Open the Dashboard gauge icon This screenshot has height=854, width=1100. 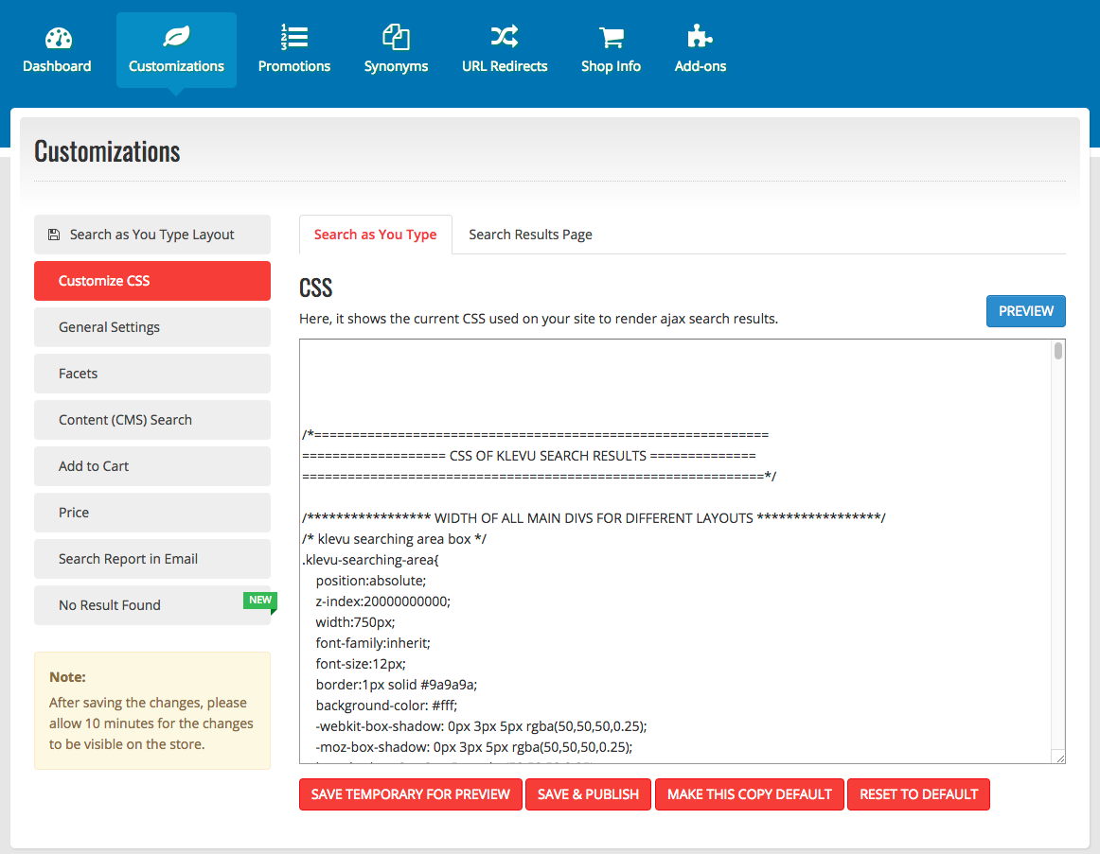(x=58, y=38)
